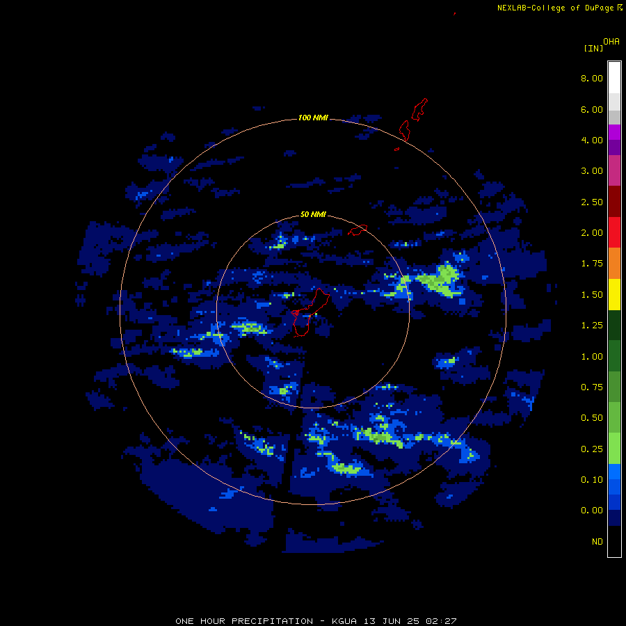Click the 50 NMI range ring label
626x626 pixels.
[x=313, y=214]
